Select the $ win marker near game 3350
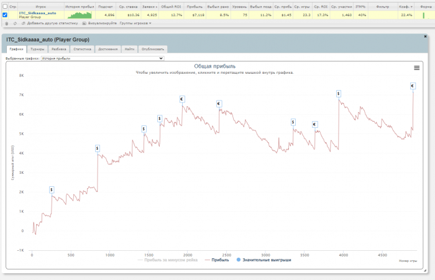Screen dimensions: 435x280 click(x=293, y=122)
